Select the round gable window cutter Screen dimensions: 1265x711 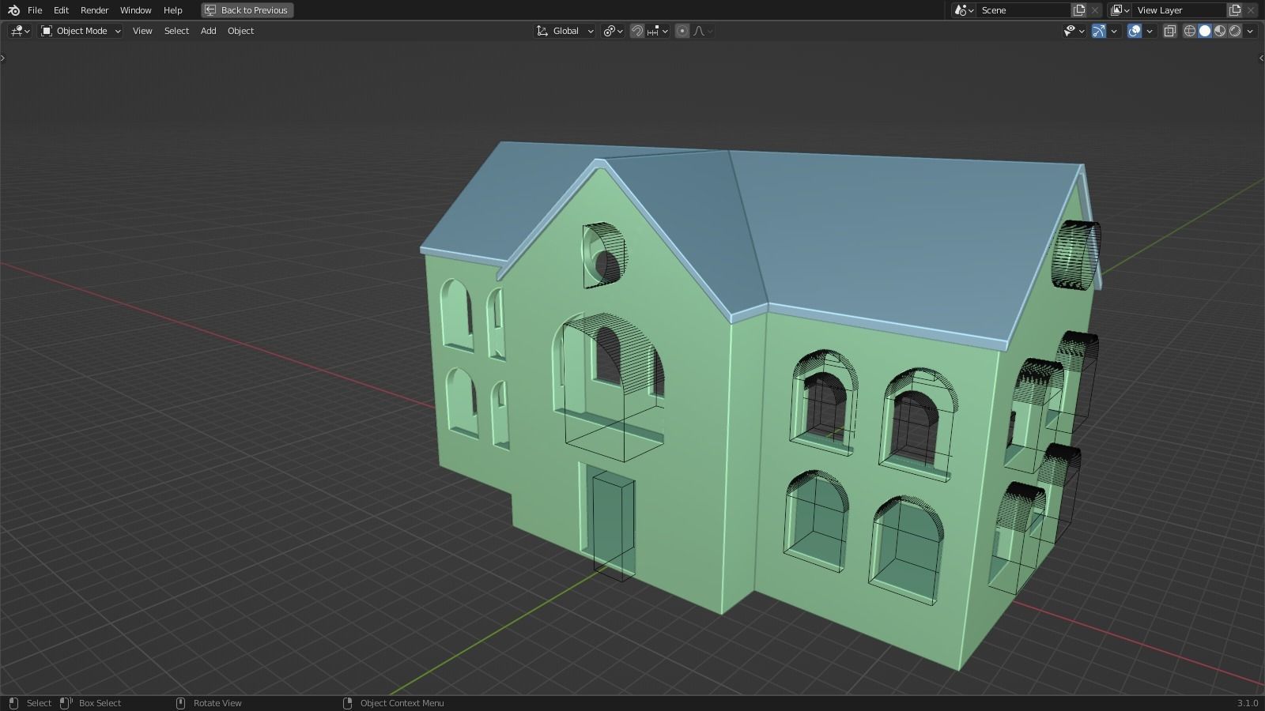click(604, 254)
